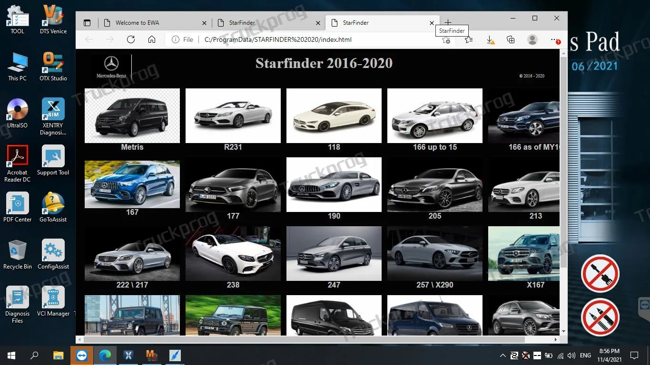This screenshot has height=365, width=650.
Task: Open the browser settings and more menu
Action: 554,40
